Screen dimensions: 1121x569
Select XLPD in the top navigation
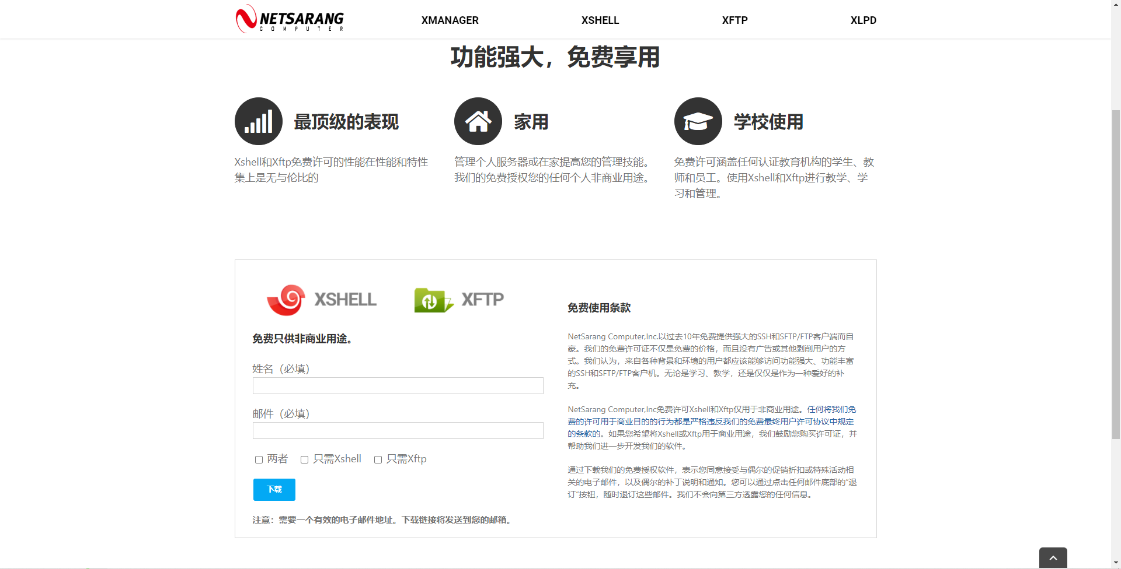863,20
